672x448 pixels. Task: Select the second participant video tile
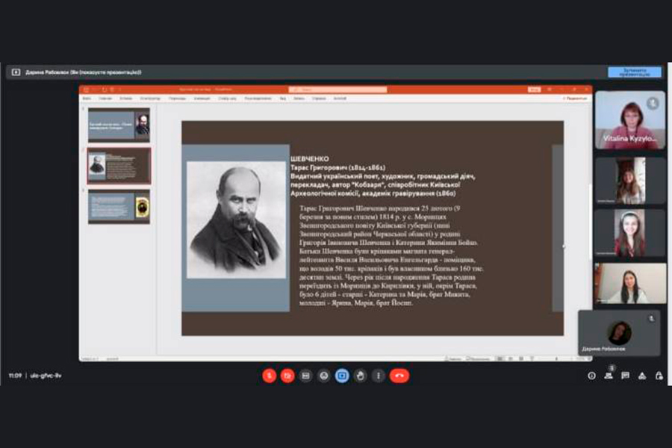tap(630, 181)
